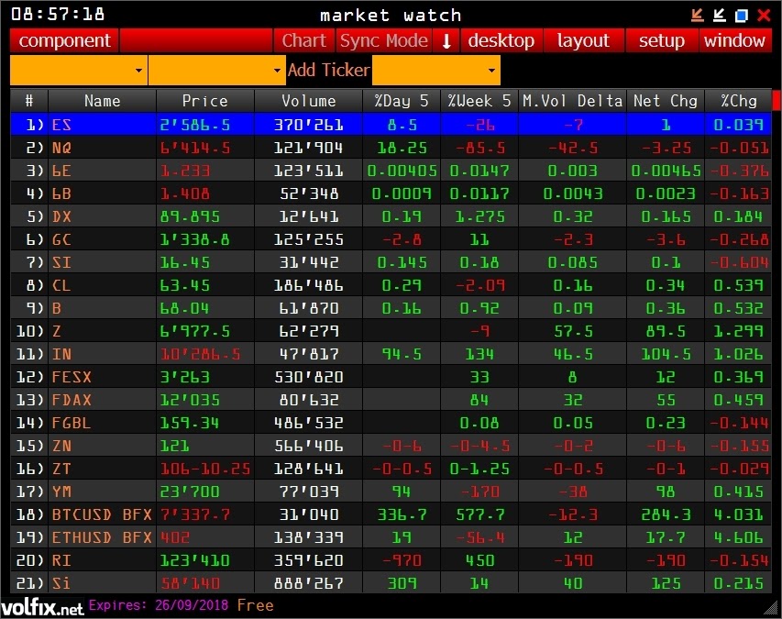Select the DX ticker name
The height and width of the screenshot is (619, 782).
[x=61, y=216]
